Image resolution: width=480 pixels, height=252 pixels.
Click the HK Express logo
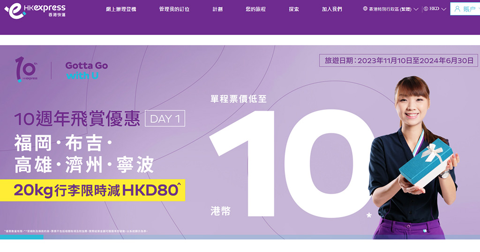point(35,9)
